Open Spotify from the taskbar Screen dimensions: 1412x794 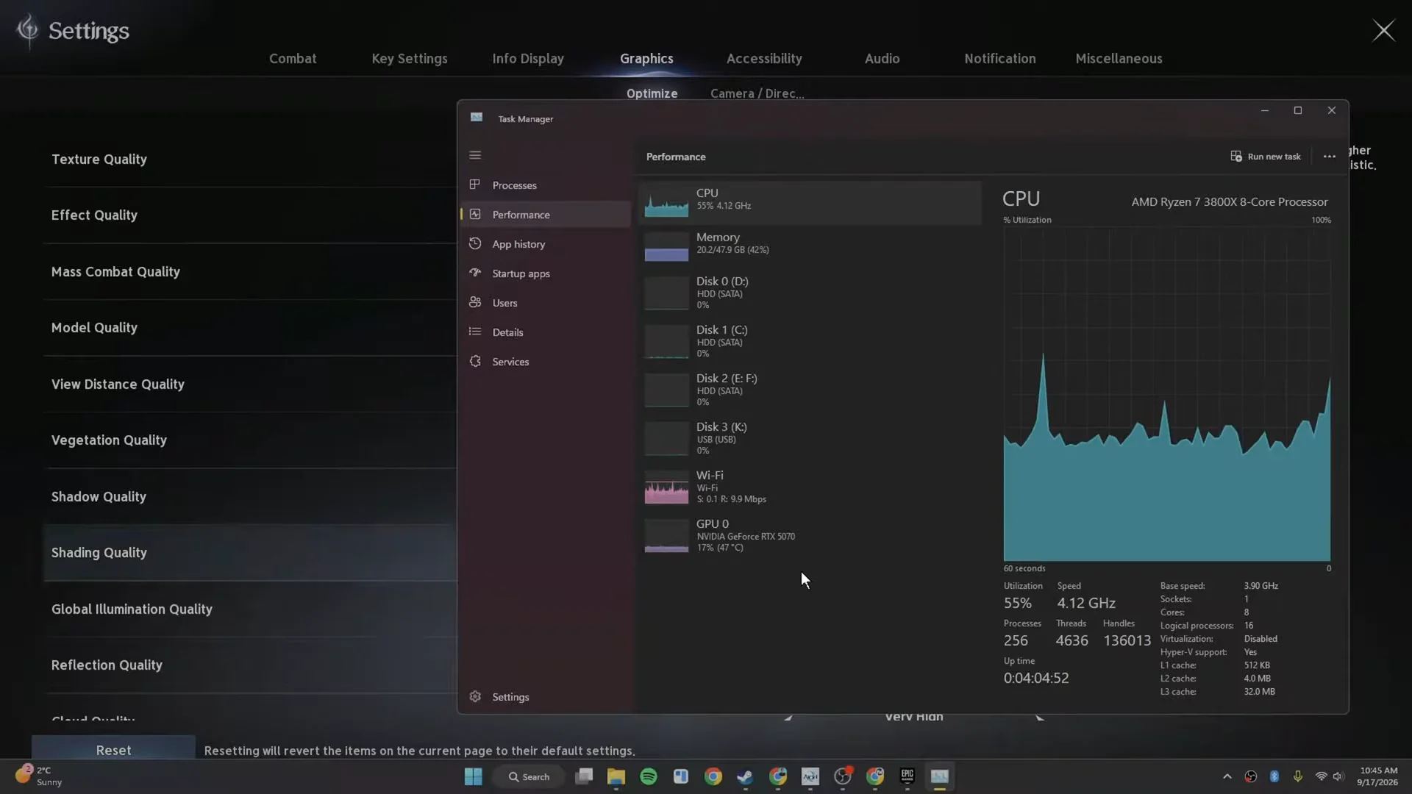coord(648,776)
